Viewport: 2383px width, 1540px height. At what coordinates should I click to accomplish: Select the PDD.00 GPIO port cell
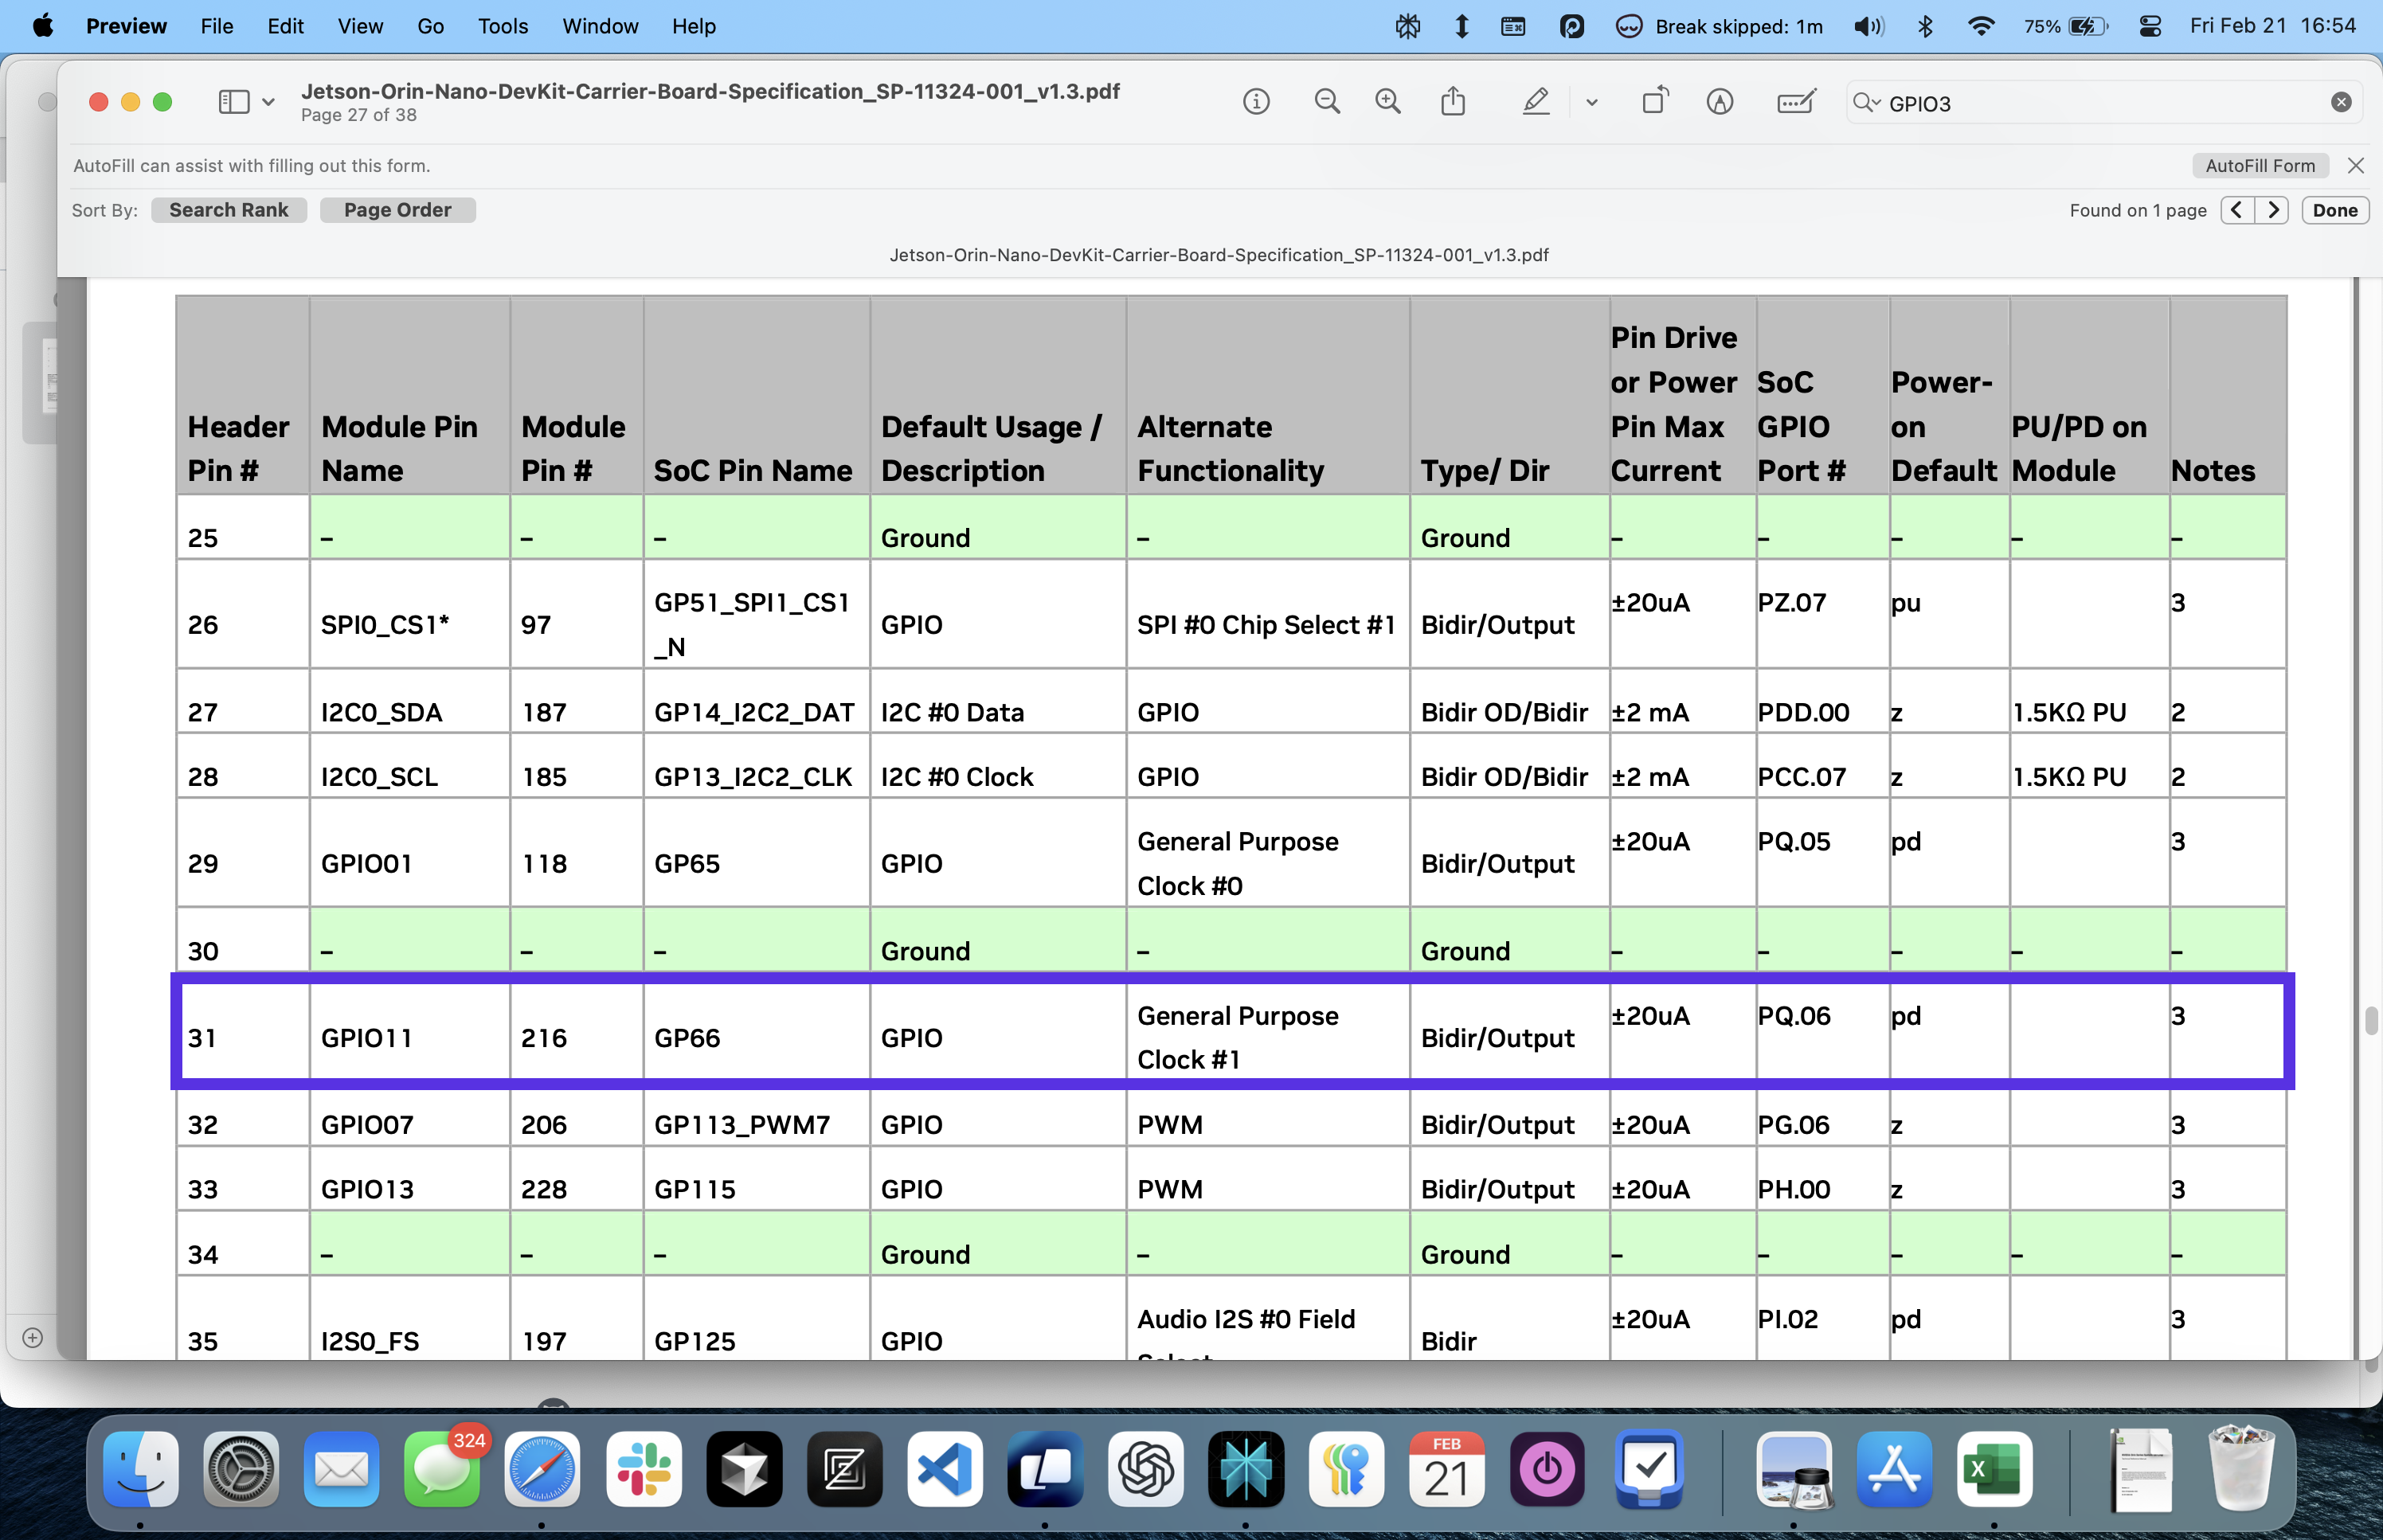(x=1822, y=702)
